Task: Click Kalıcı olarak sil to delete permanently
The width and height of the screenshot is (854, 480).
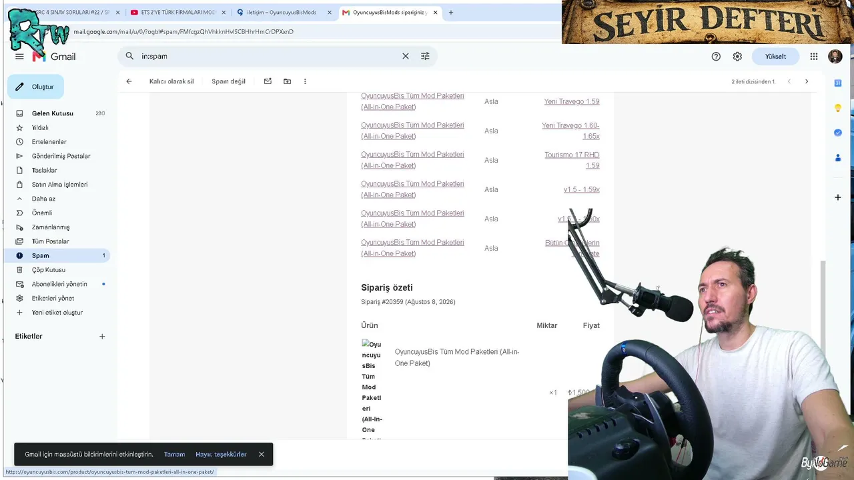Action: (x=171, y=81)
